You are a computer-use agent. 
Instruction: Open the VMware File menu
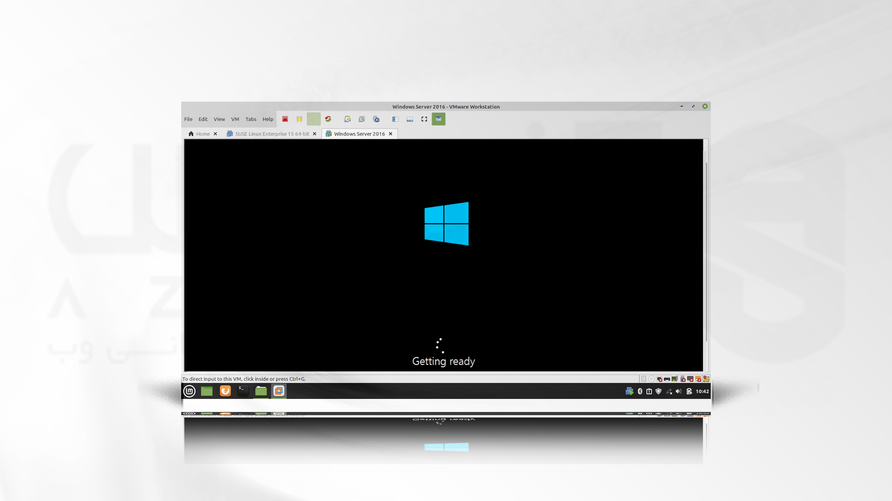point(188,119)
